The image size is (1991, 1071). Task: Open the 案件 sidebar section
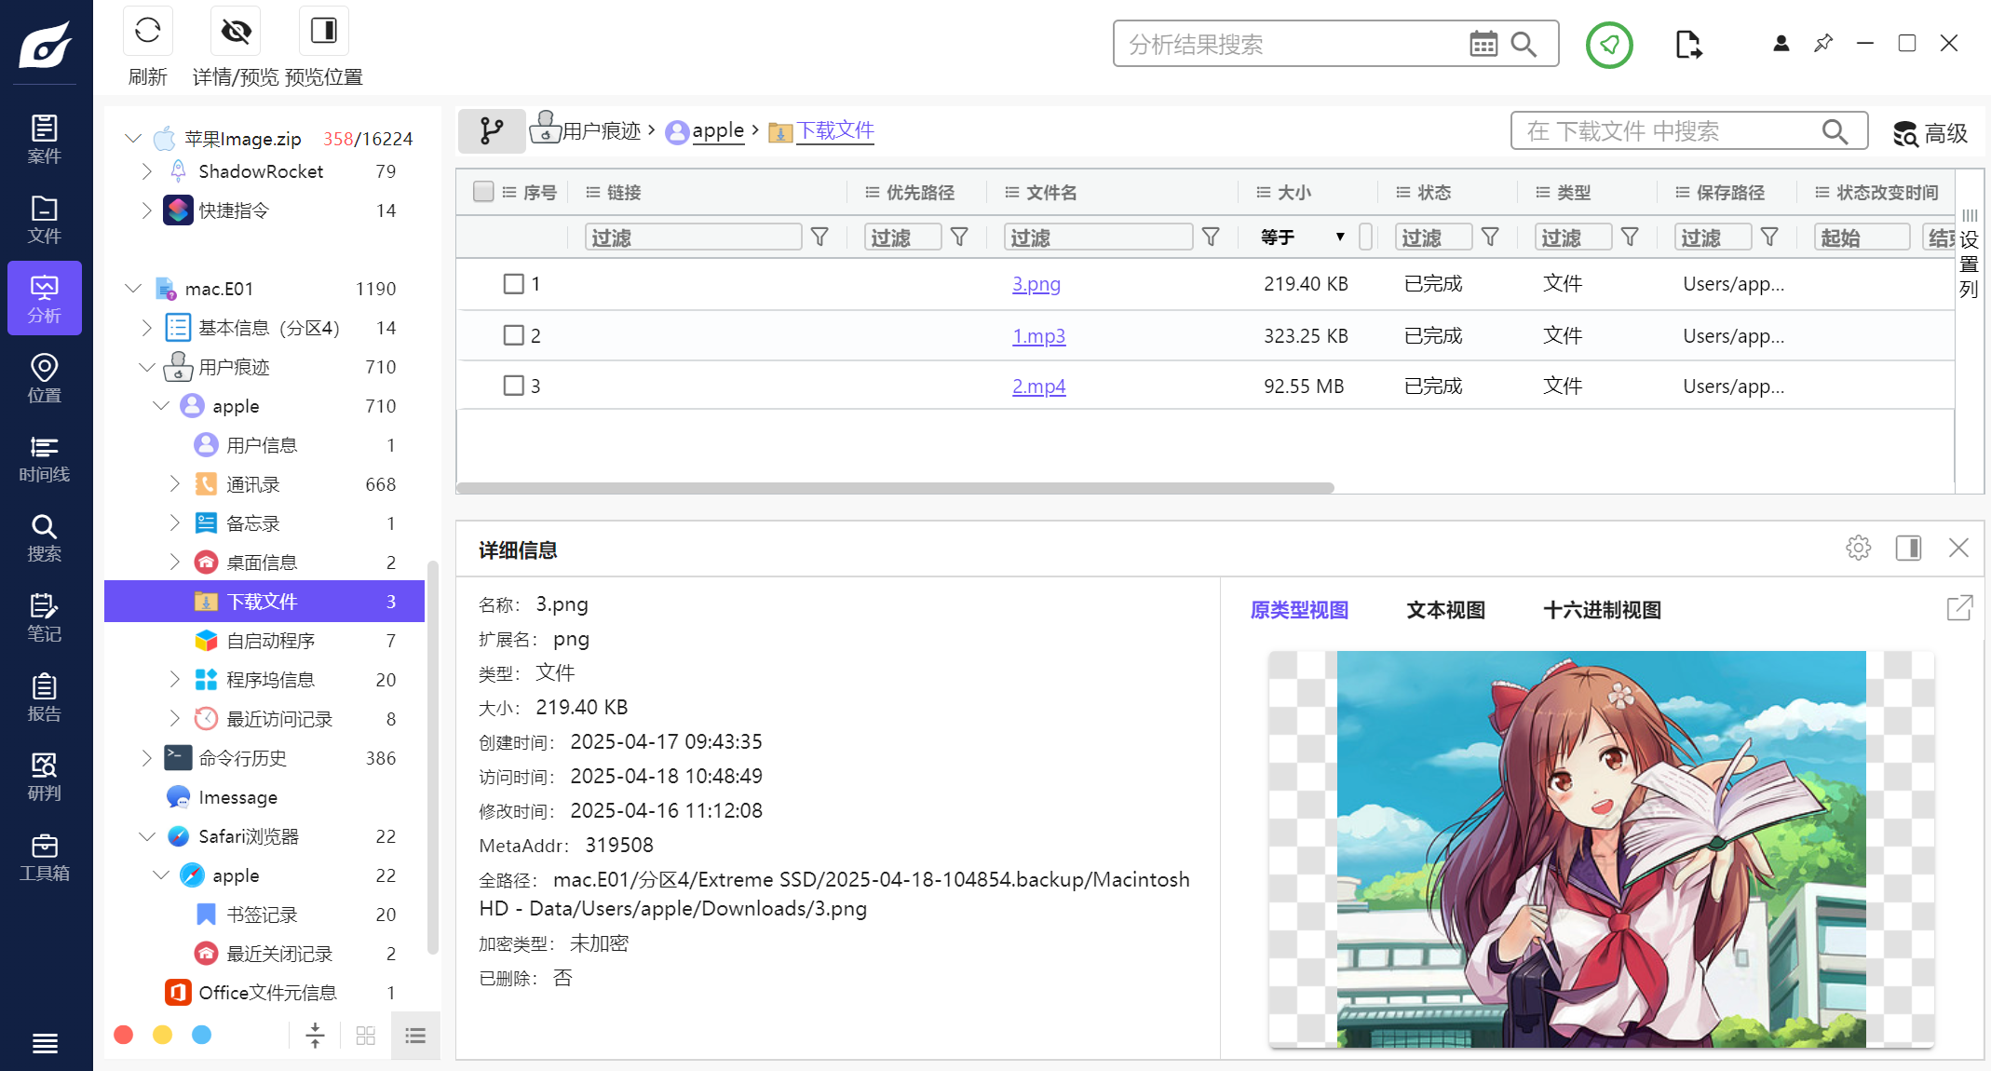pos(45,139)
